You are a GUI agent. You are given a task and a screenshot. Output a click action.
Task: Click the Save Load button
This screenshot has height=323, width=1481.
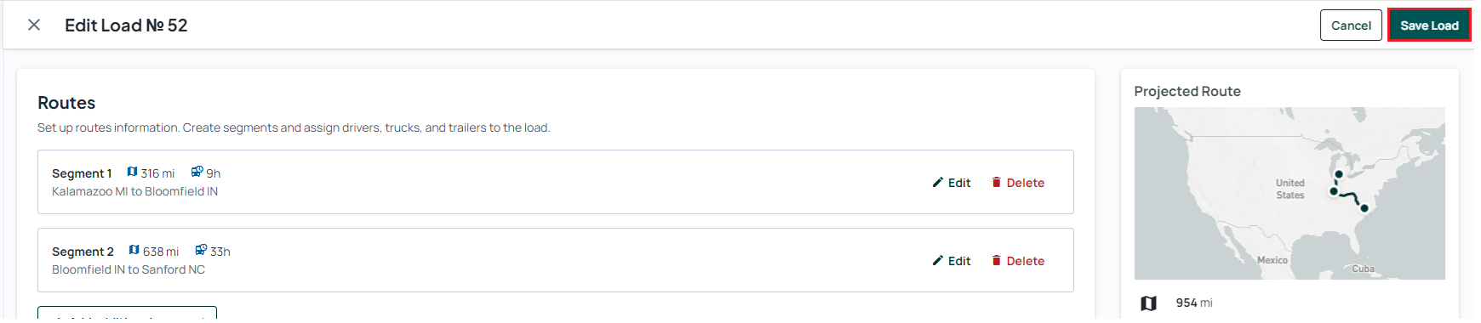coord(1429,25)
